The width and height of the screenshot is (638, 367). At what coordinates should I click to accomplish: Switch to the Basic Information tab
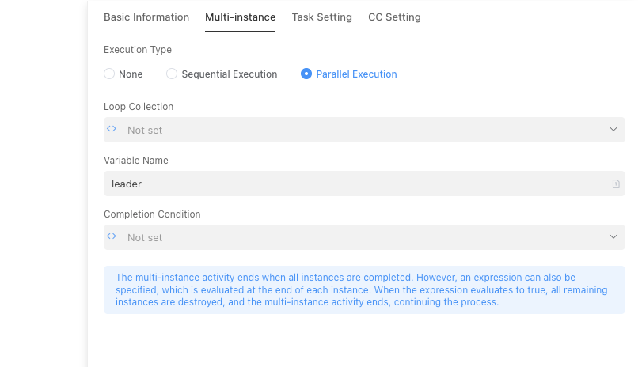tap(146, 17)
